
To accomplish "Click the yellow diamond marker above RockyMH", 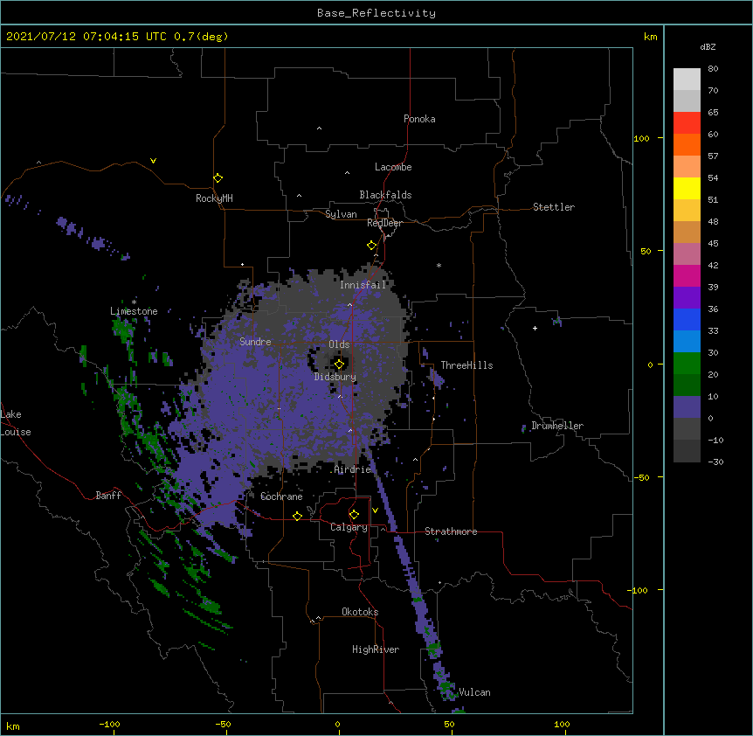I will pos(218,178).
